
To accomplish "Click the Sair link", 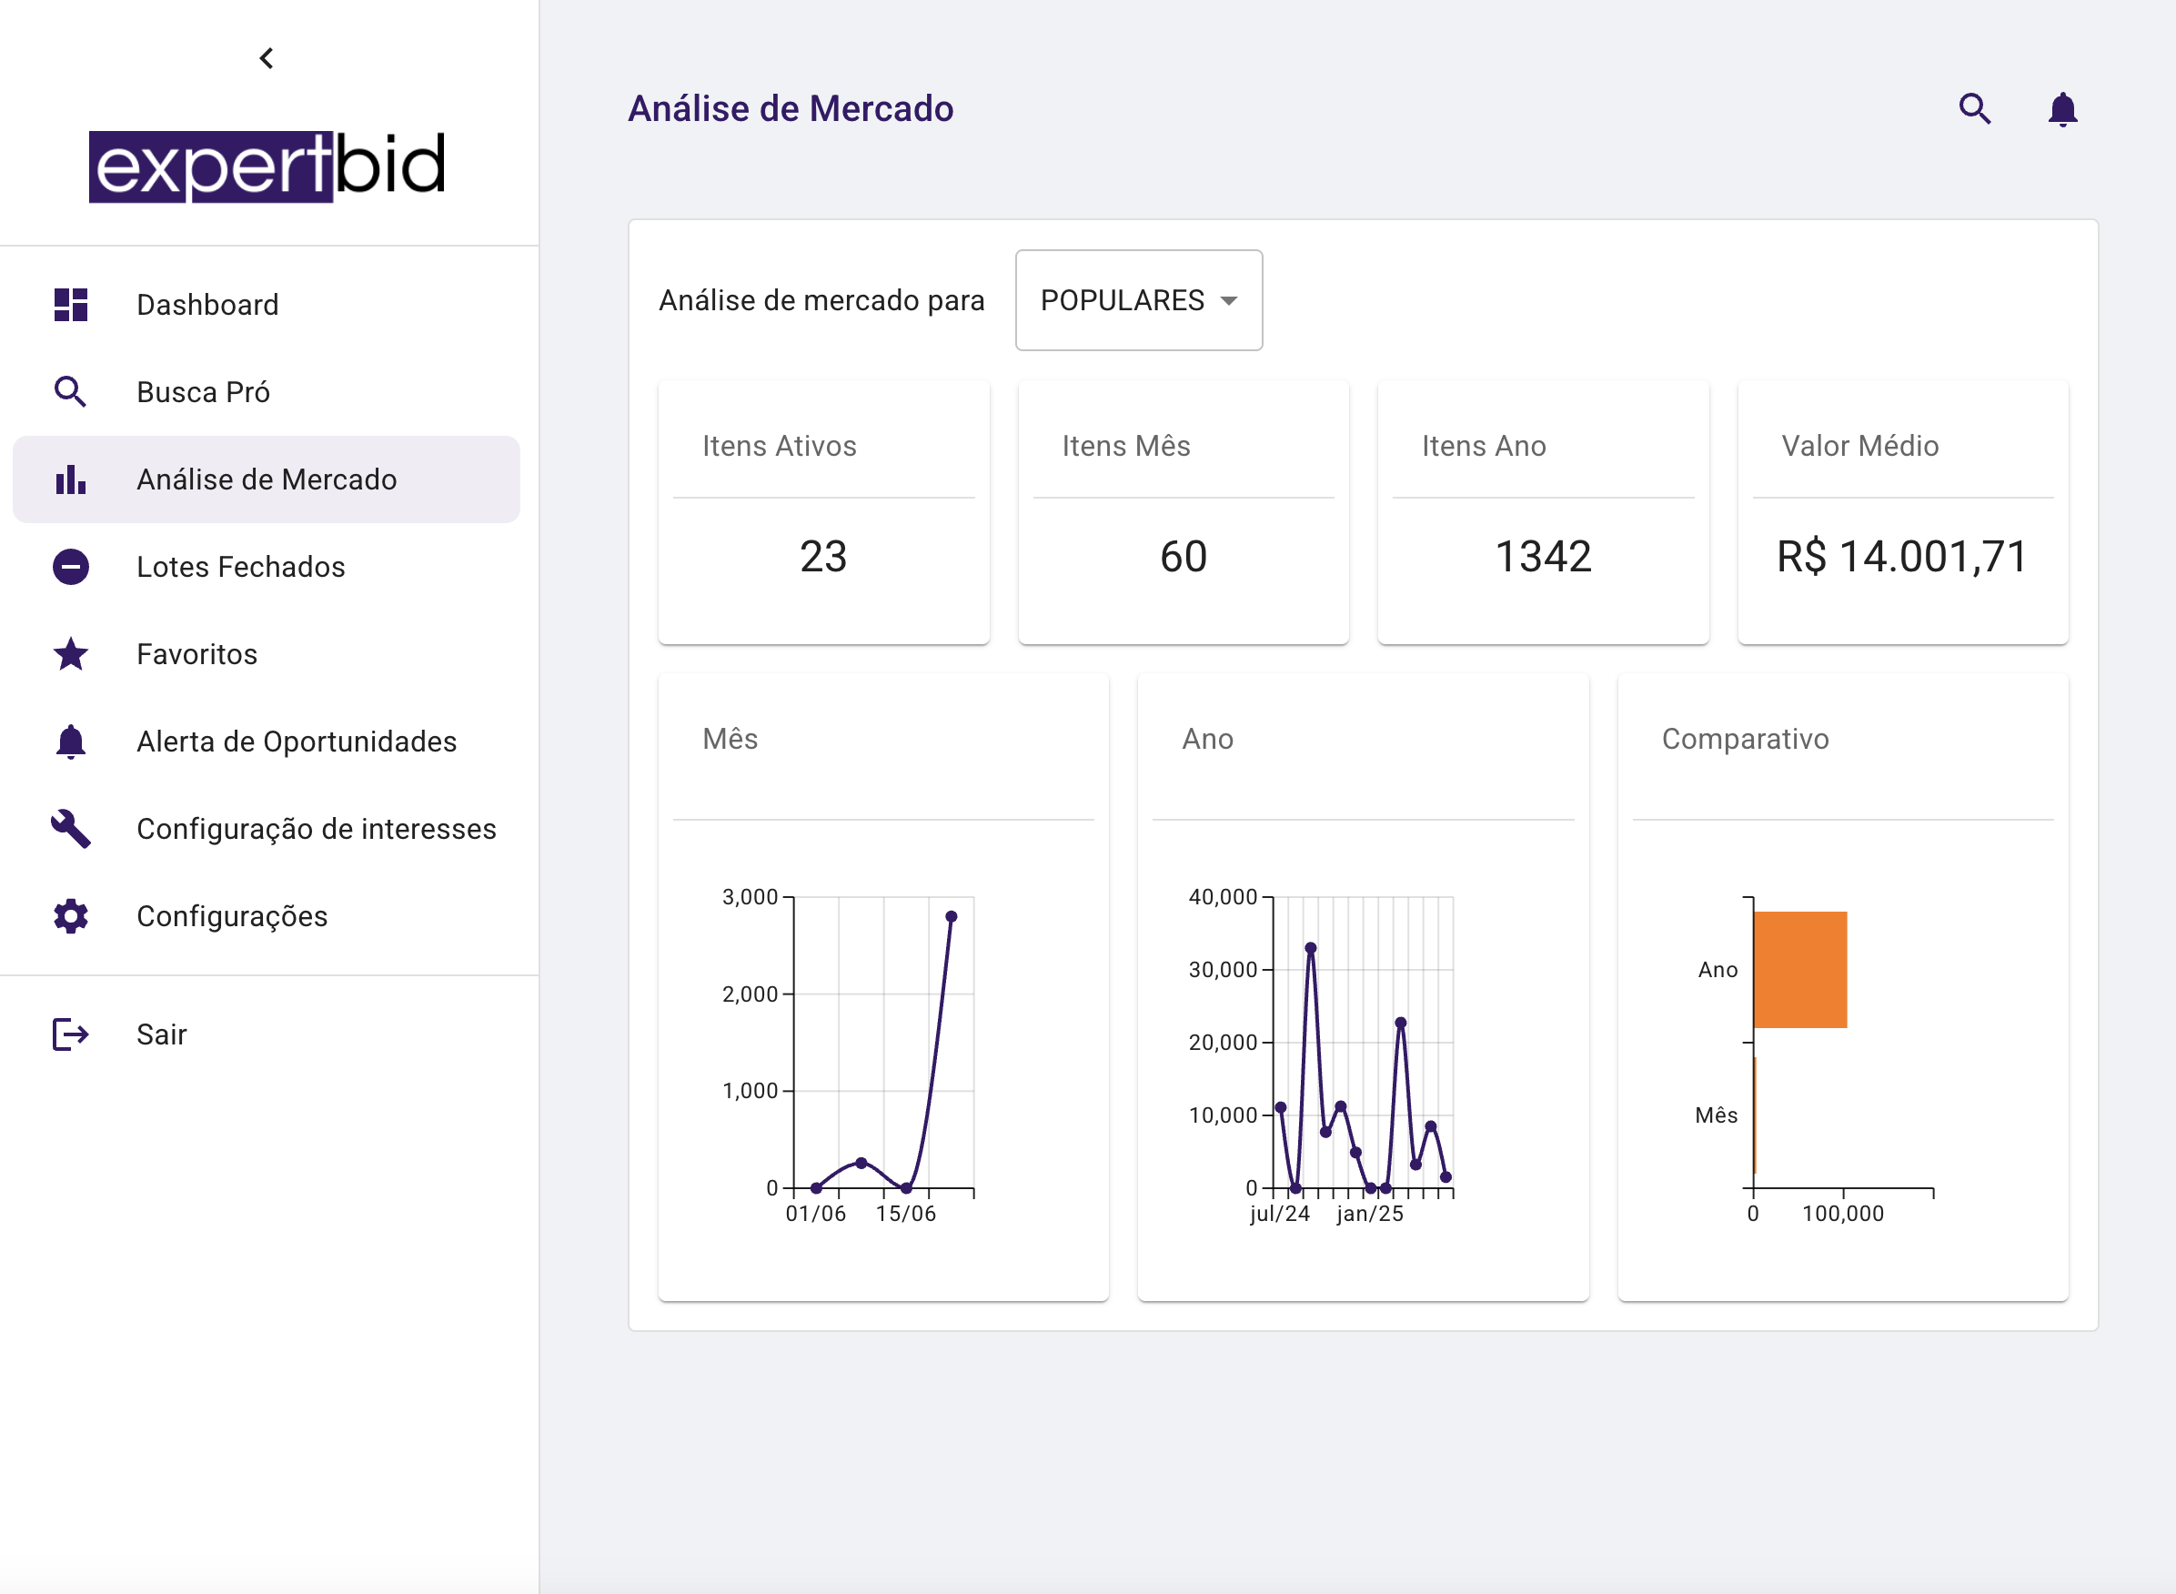I will tap(161, 1034).
